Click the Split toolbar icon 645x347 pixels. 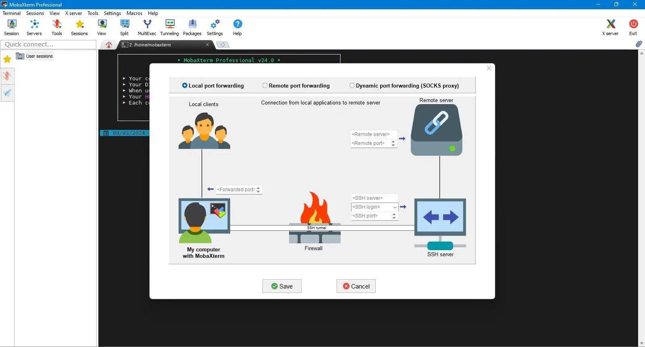125,27
